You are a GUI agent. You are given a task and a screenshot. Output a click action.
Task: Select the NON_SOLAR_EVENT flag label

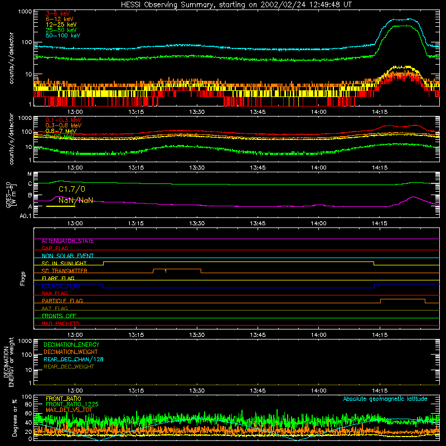67,256
